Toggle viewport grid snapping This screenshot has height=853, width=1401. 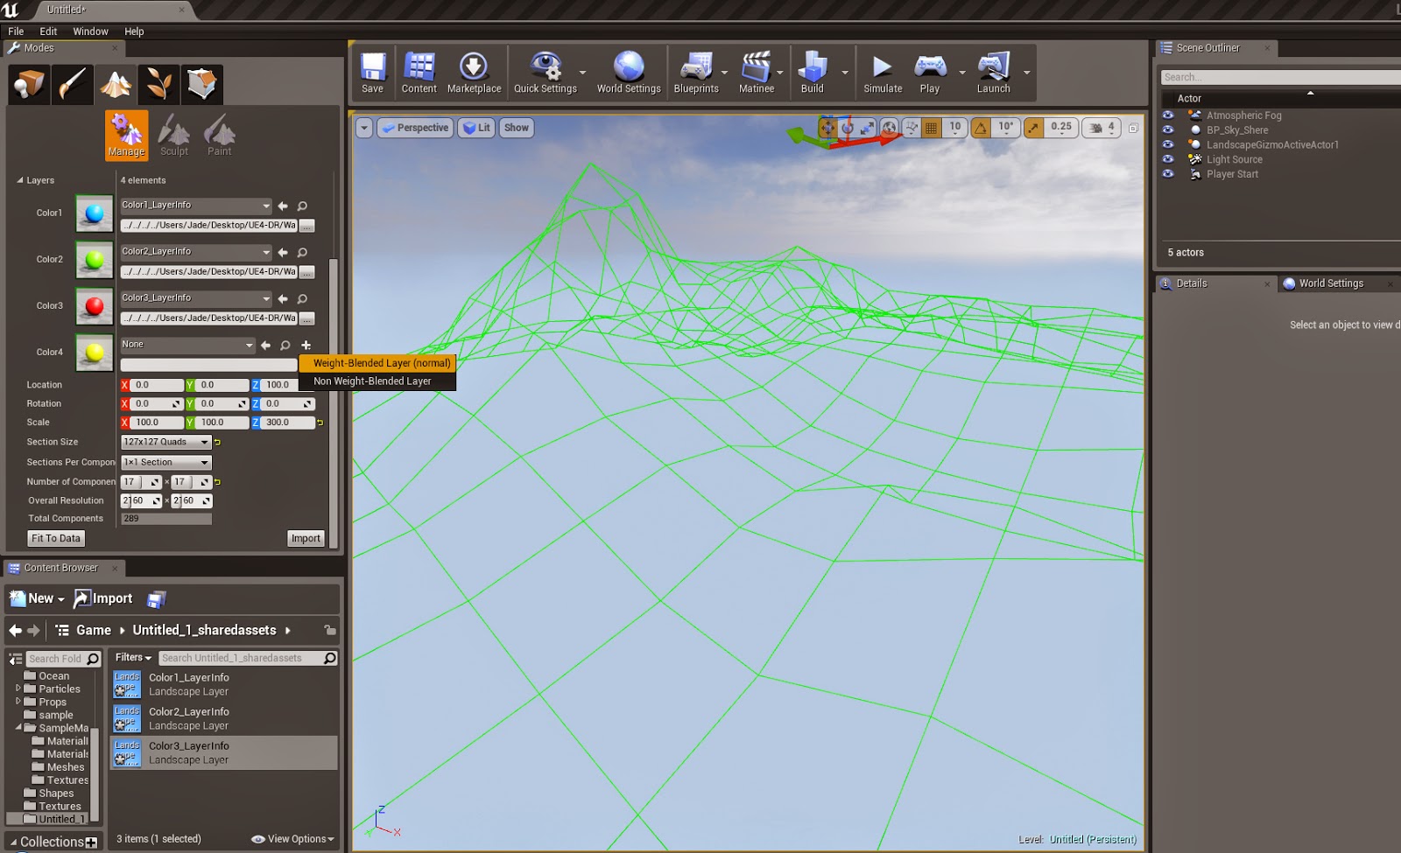pyautogui.click(x=931, y=128)
